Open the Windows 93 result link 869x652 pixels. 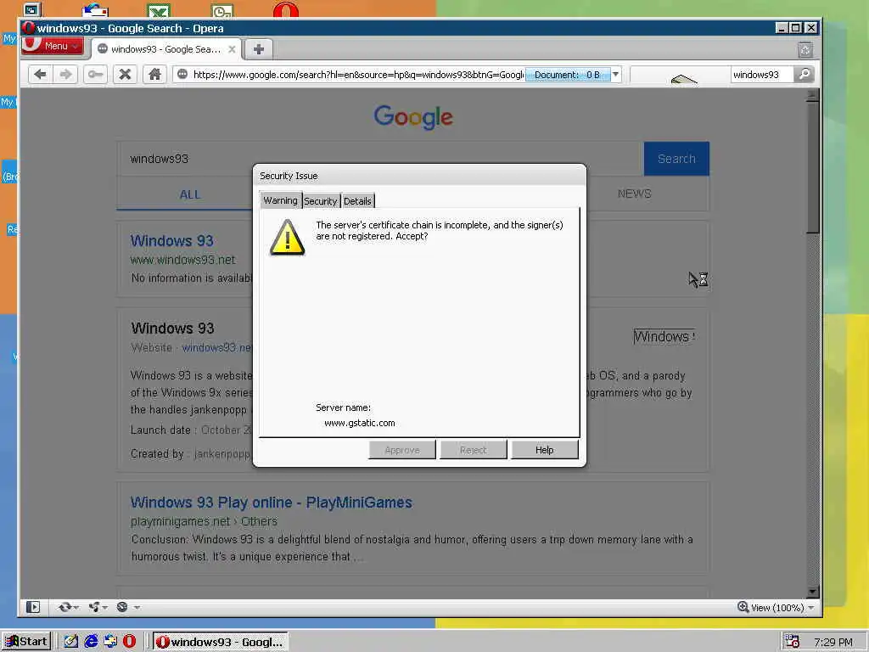(x=171, y=241)
